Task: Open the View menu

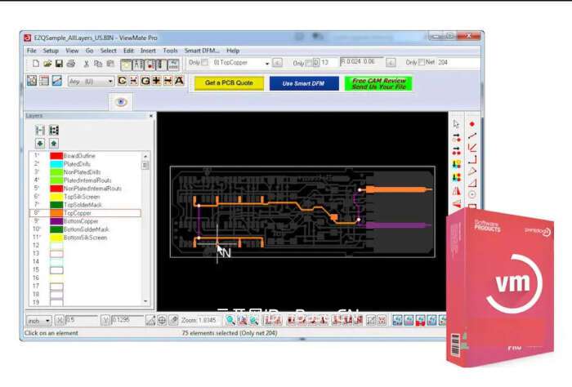Action: 72,51
